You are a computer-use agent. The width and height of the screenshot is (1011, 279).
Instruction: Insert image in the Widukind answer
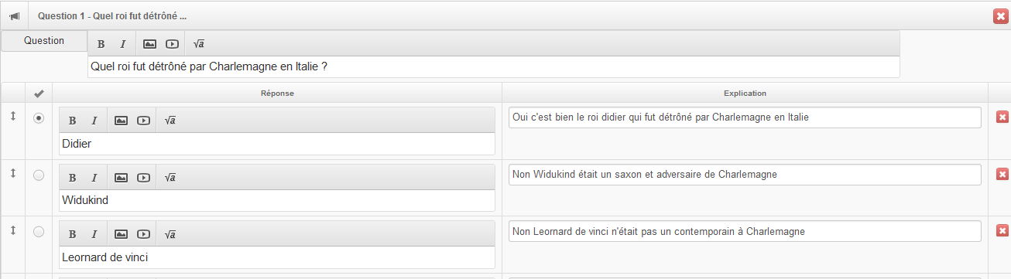tap(121, 178)
